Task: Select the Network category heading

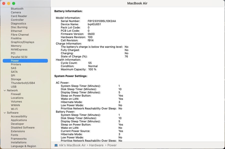Action: click(x=12, y=91)
